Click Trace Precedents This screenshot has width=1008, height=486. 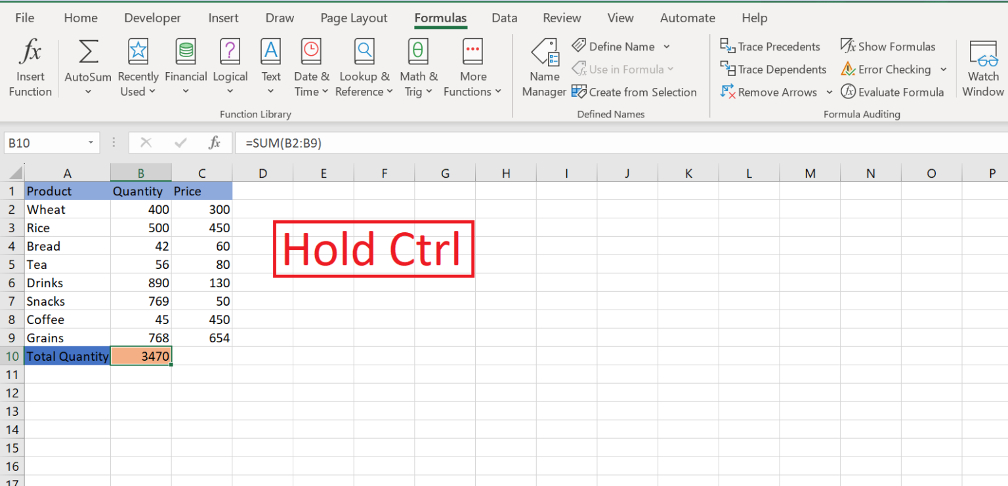pyautogui.click(x=770, y=47)
